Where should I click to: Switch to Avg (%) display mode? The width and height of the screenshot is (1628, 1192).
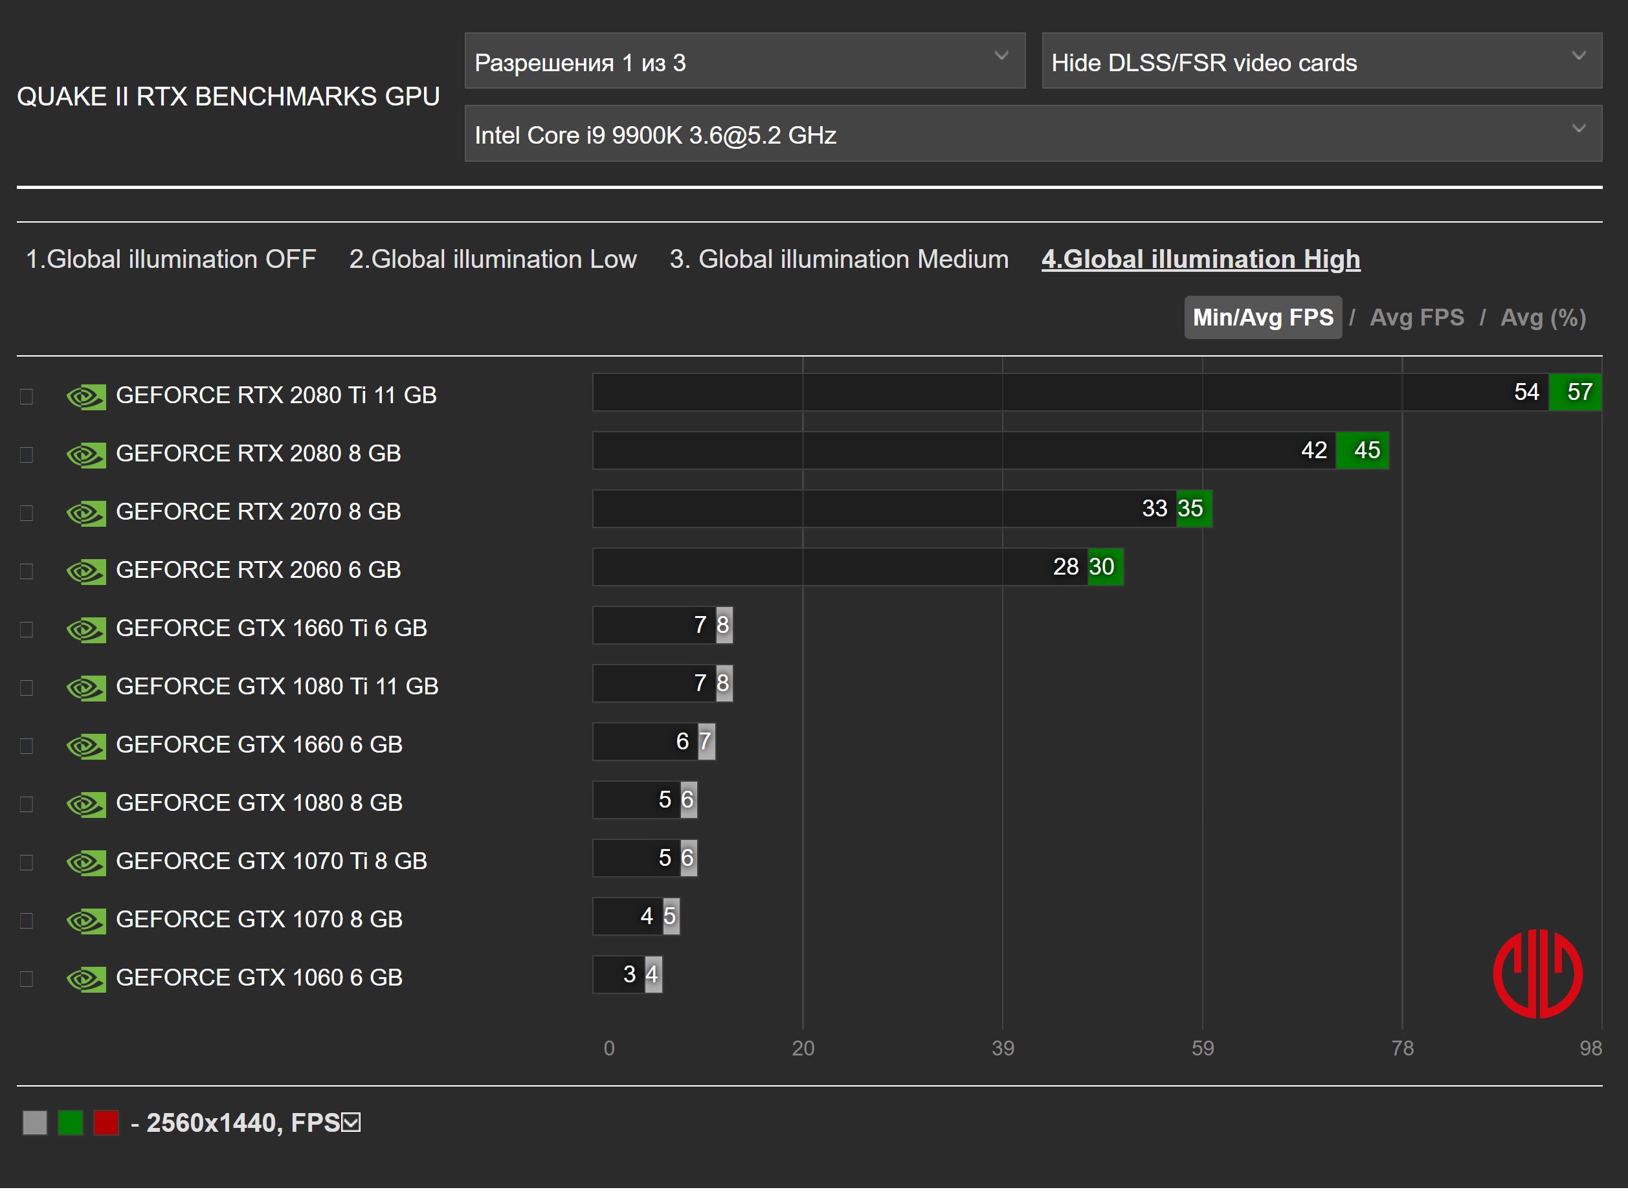click(1543, 318)
